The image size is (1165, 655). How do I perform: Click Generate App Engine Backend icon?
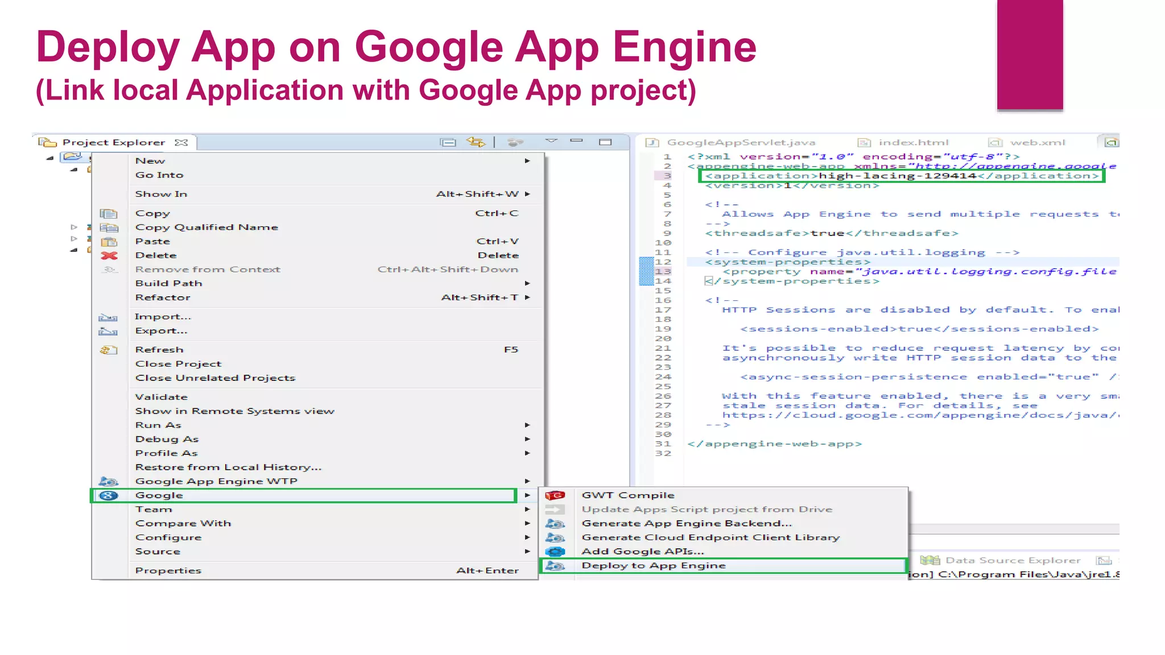tap(555, 524)
